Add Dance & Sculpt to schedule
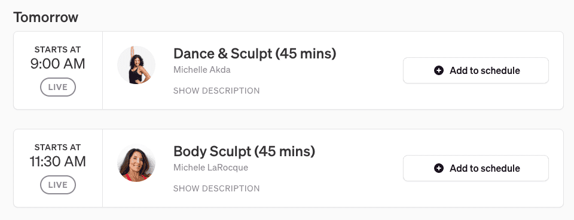Image resolution: width=574 pixels, height=220 pixels. pos(476,70)
